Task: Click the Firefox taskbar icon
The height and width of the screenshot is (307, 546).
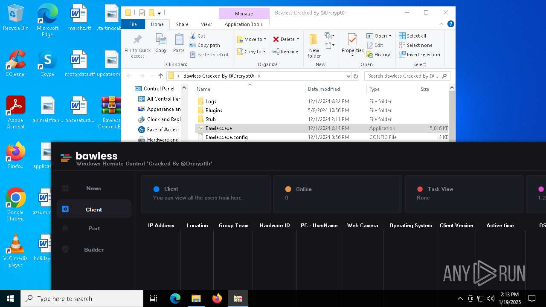Action: click(x=217, y=298)
